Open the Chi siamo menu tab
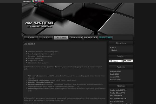 click(61, 38)
